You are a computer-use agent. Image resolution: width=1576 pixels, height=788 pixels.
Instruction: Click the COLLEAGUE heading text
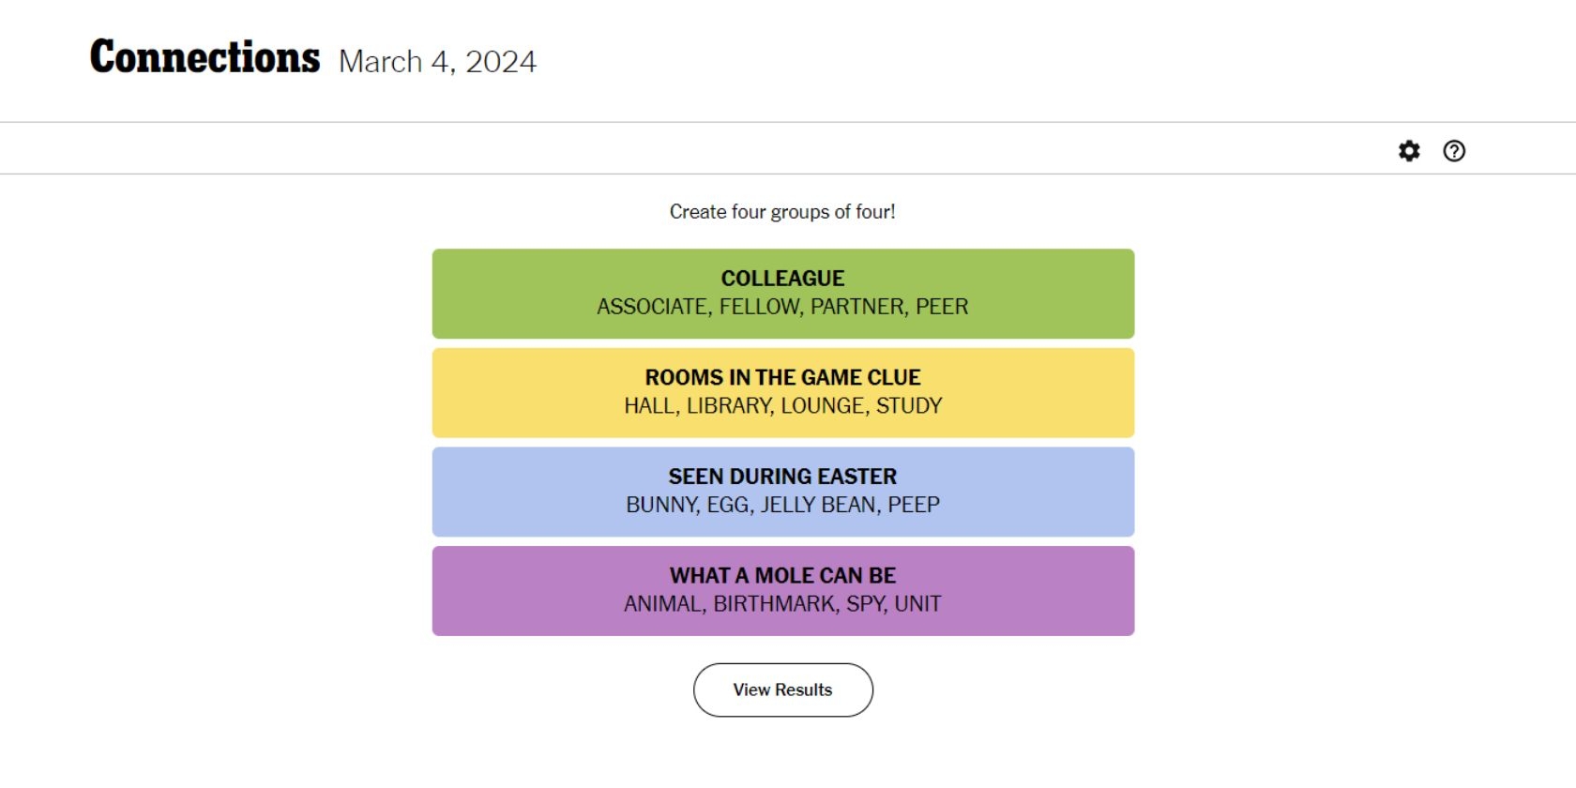782,278
